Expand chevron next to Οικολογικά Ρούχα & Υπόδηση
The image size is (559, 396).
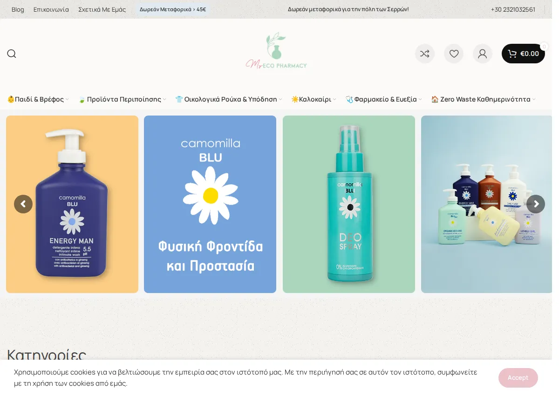click(x=280, y=99)
